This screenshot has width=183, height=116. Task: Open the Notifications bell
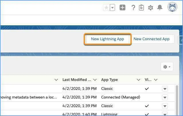point(160,7)
